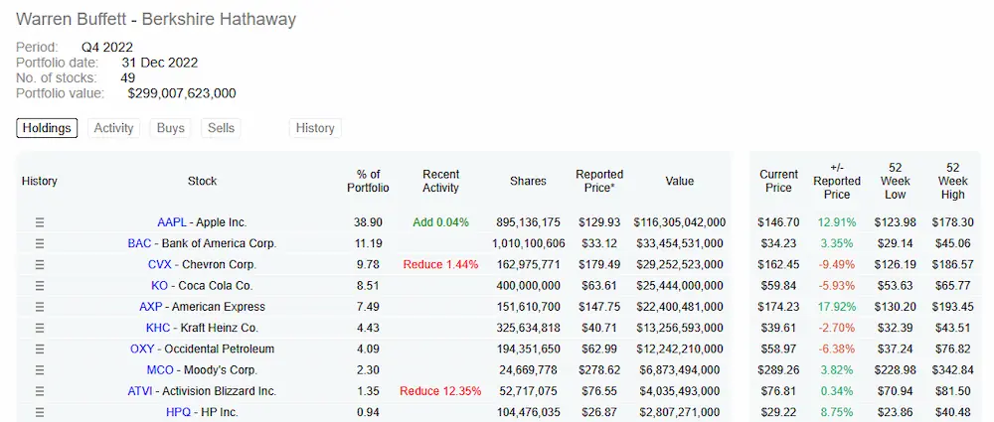Screen dimensions: 994x422
Task: Sort by 52 Week High header
Action: coord(953,182)
